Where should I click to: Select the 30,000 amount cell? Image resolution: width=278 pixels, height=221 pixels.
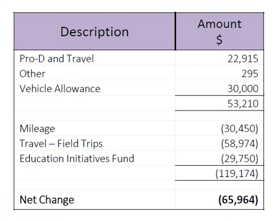[x=219, y=88]
